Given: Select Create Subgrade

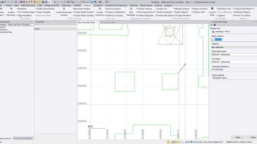Looking at the screenshot, I should click(145, 15).
